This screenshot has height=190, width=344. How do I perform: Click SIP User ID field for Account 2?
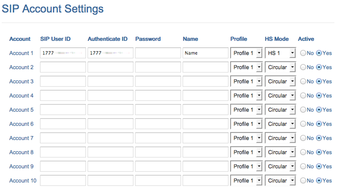[63, 67]
